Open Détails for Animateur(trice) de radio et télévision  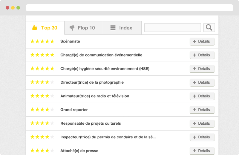pos(202,96)
